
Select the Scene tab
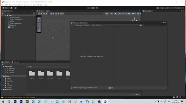(x=40, y=11)
